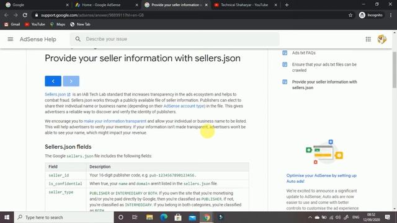This screenshot has width=397, height=223.
Task: Open the Mail app on the taskbar
Action: point(192,217)
